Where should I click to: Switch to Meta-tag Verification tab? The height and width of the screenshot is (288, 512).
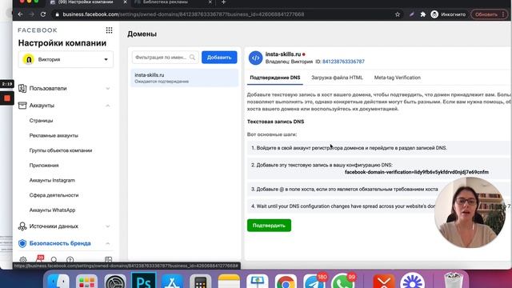click(x=398, y=78)
